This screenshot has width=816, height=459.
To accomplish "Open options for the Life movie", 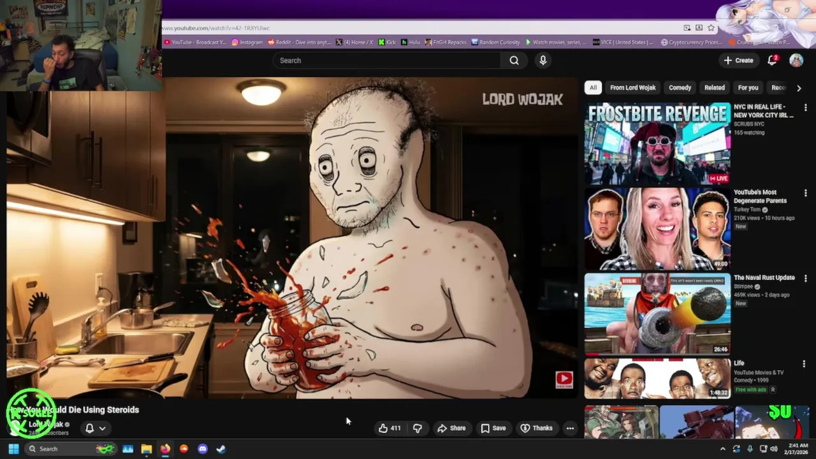I will [x=805, y=364].
